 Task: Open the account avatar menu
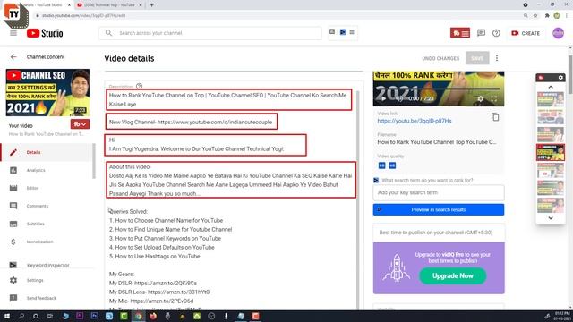point(558,33)
